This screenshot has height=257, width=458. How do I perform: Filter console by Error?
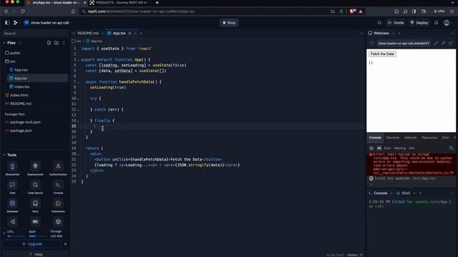point(387,148)
